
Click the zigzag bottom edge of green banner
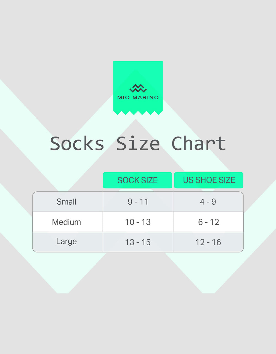pos(138,113)
